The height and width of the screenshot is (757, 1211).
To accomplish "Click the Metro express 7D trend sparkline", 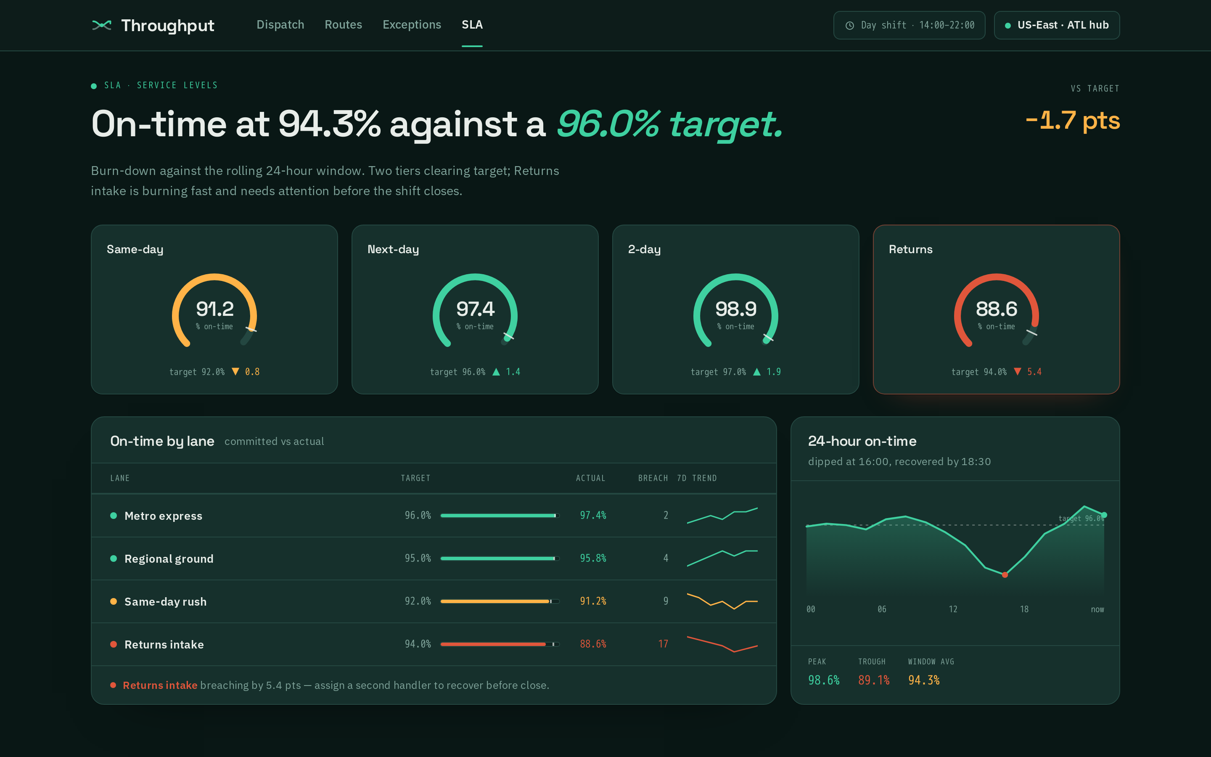I will [x=722, y=515].
